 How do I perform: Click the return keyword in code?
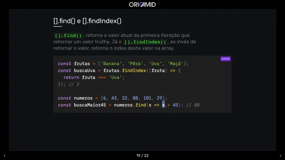[71, 77]
